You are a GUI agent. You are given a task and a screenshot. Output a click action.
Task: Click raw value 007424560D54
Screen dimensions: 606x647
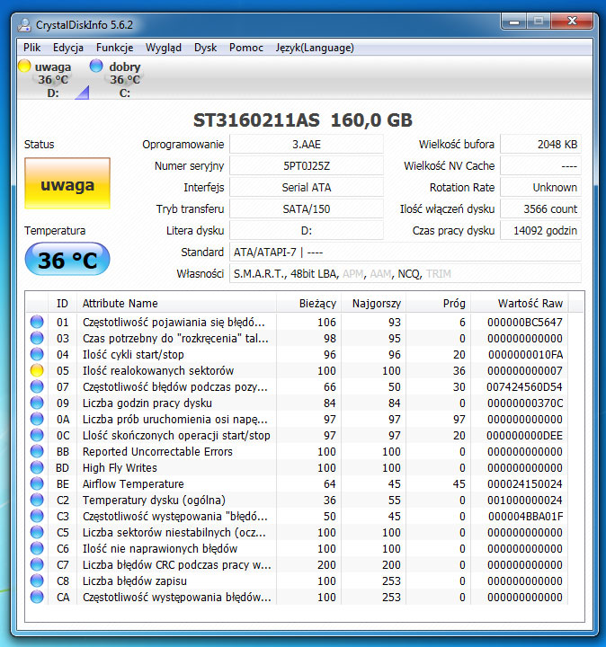[524, 387]
